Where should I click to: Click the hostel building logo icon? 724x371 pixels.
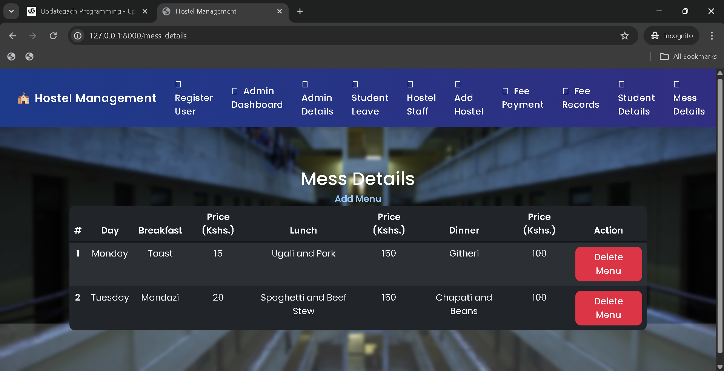click(23, 98)
